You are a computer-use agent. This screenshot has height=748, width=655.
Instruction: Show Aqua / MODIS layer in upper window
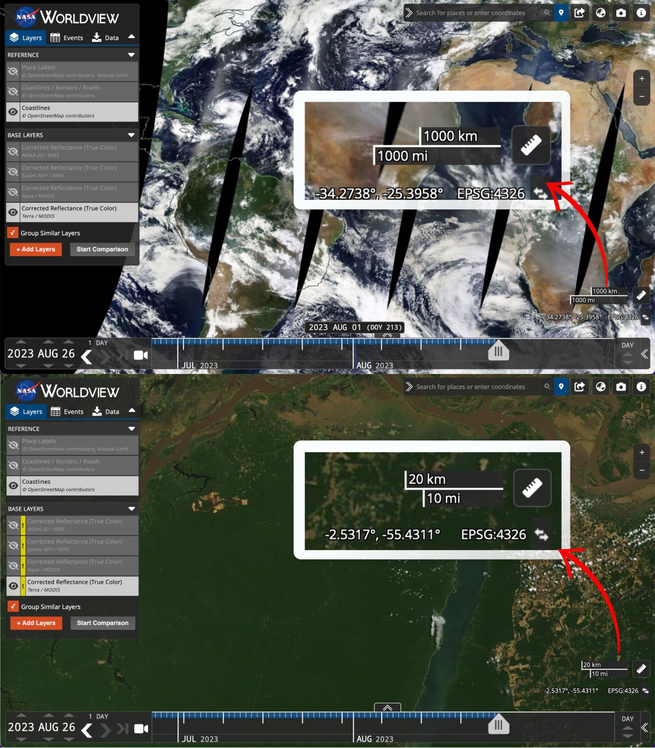pyautogui.click(x=13, y=192)
